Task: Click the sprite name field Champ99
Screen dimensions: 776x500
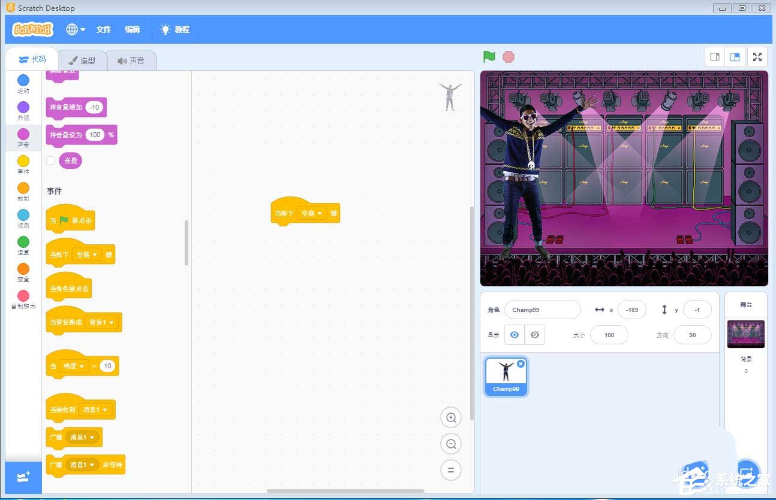Action: click(542, 310)
